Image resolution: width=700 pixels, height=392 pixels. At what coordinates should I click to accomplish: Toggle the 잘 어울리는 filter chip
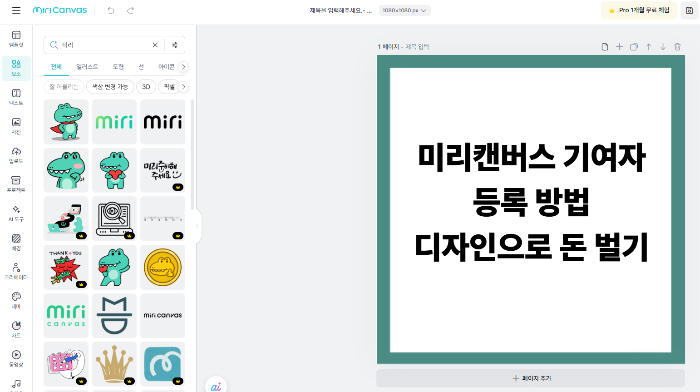[x=64, y=87]
